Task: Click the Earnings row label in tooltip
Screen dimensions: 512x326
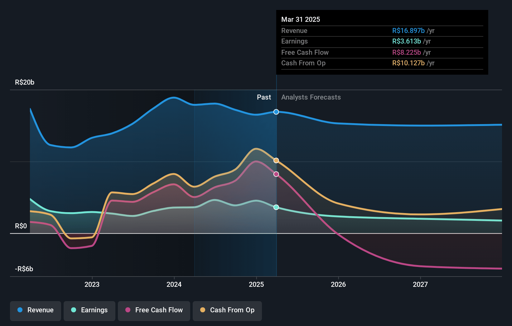Action: tap(294, 41)
